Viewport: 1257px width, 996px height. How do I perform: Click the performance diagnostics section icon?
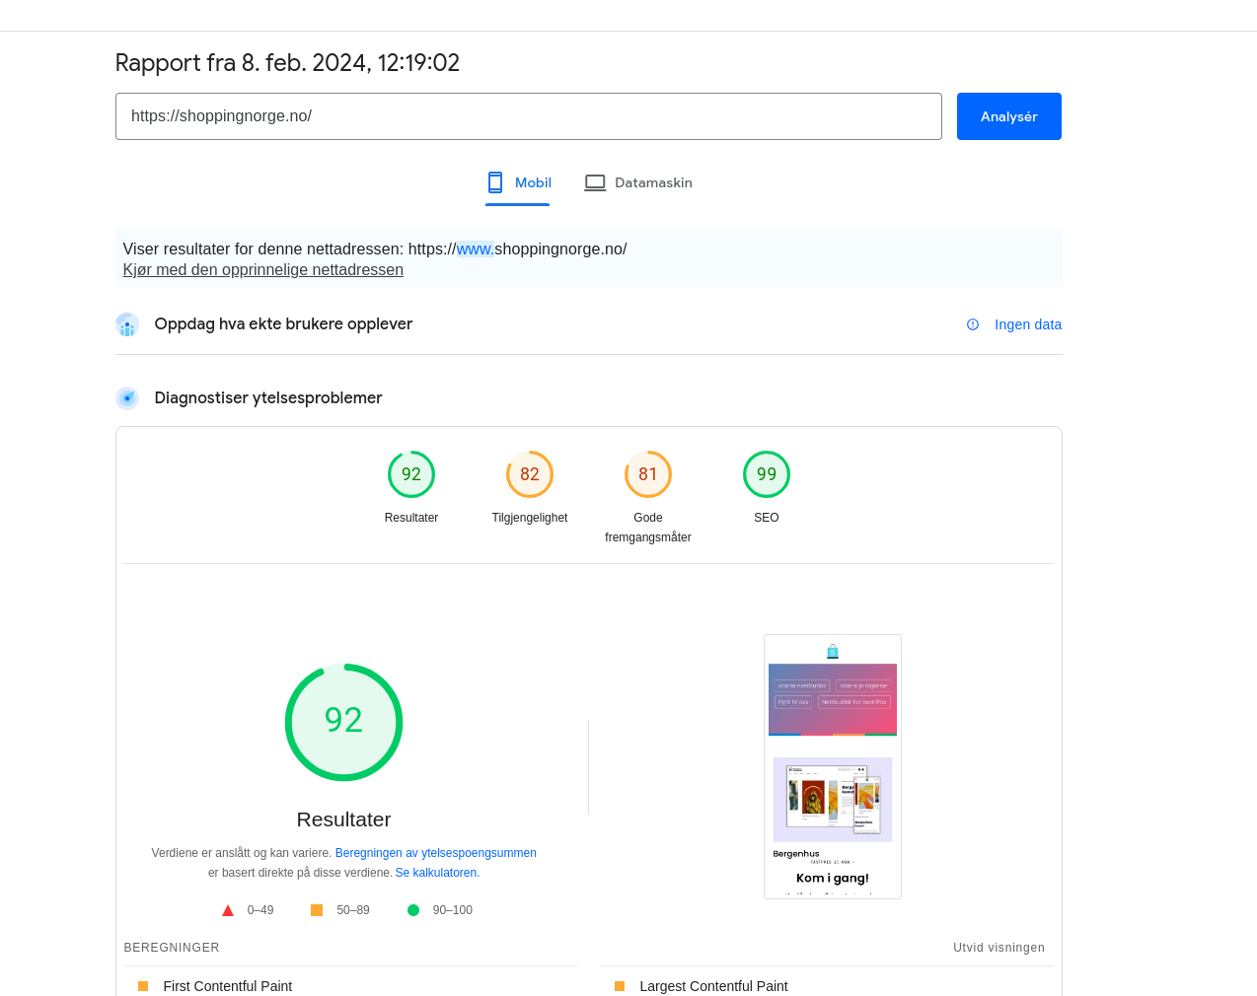point(127,398)
